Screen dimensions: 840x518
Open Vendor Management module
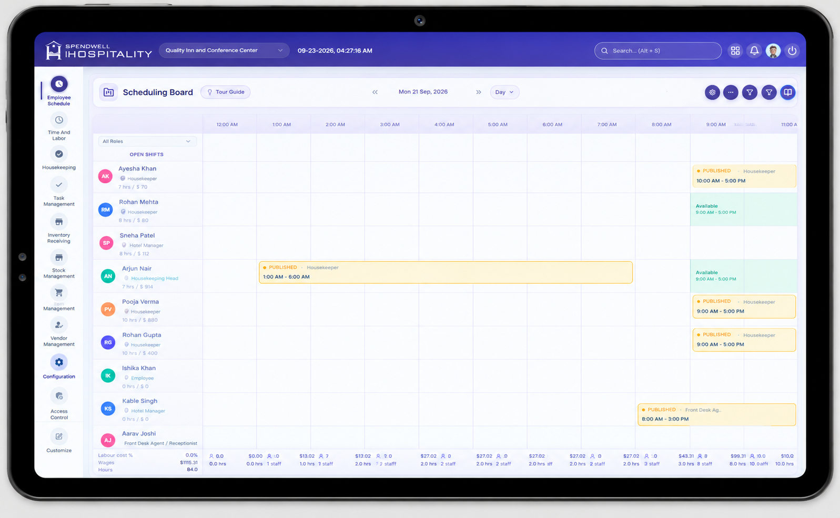(x=59, y=333)
